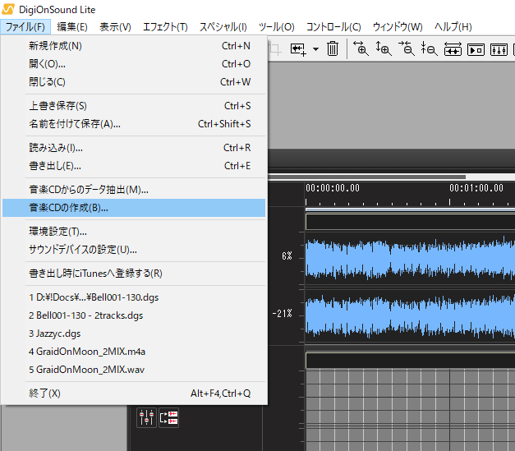This screenshot has width=515, height=451.
Task: Open the add track dropdown arrow
Action: coord(315,49)
